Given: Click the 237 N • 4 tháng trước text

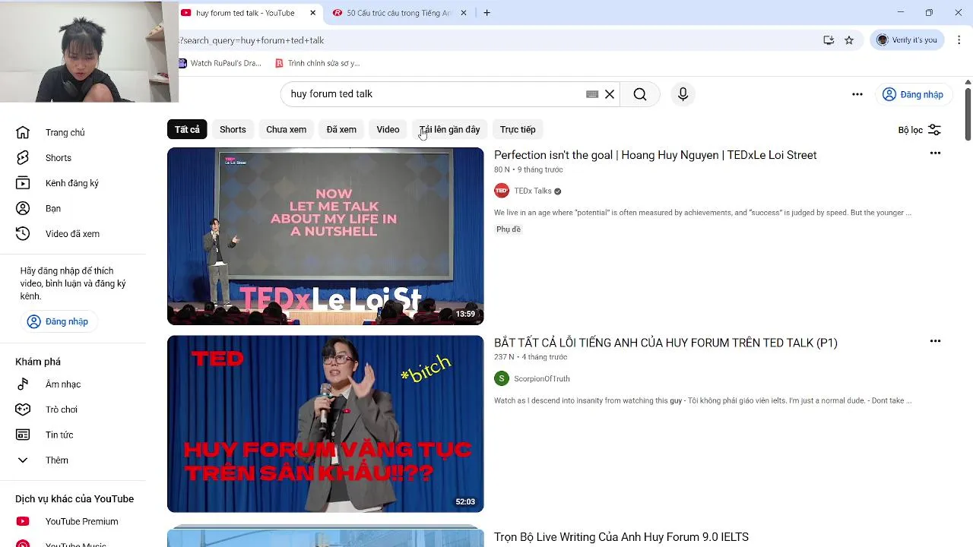Looking at the screenshot, I should click(x=531, y=357).
